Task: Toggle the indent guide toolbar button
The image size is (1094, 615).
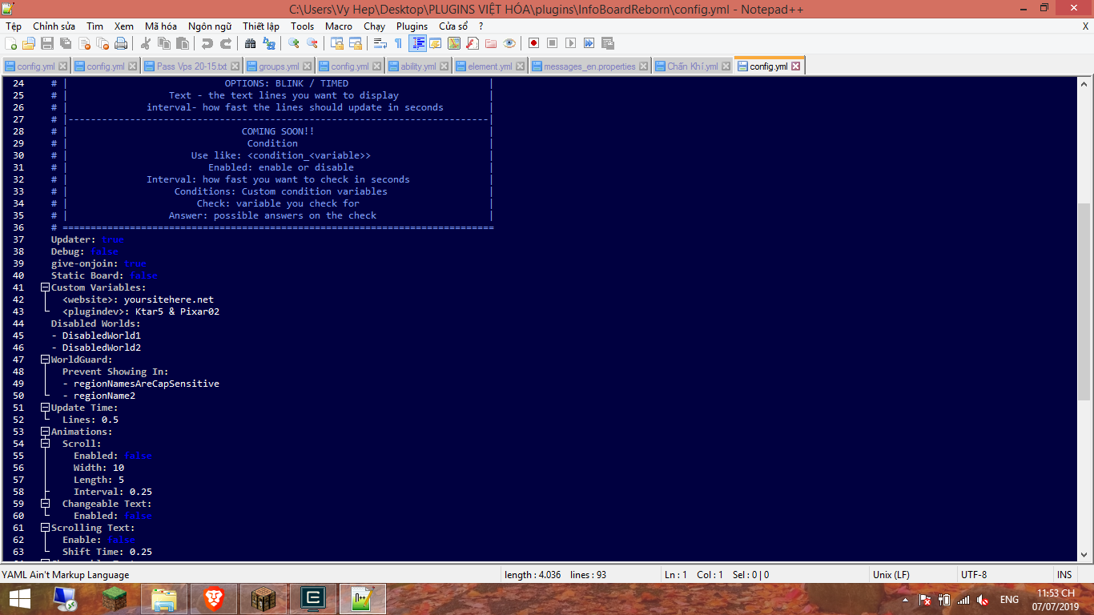Action: 417,43
